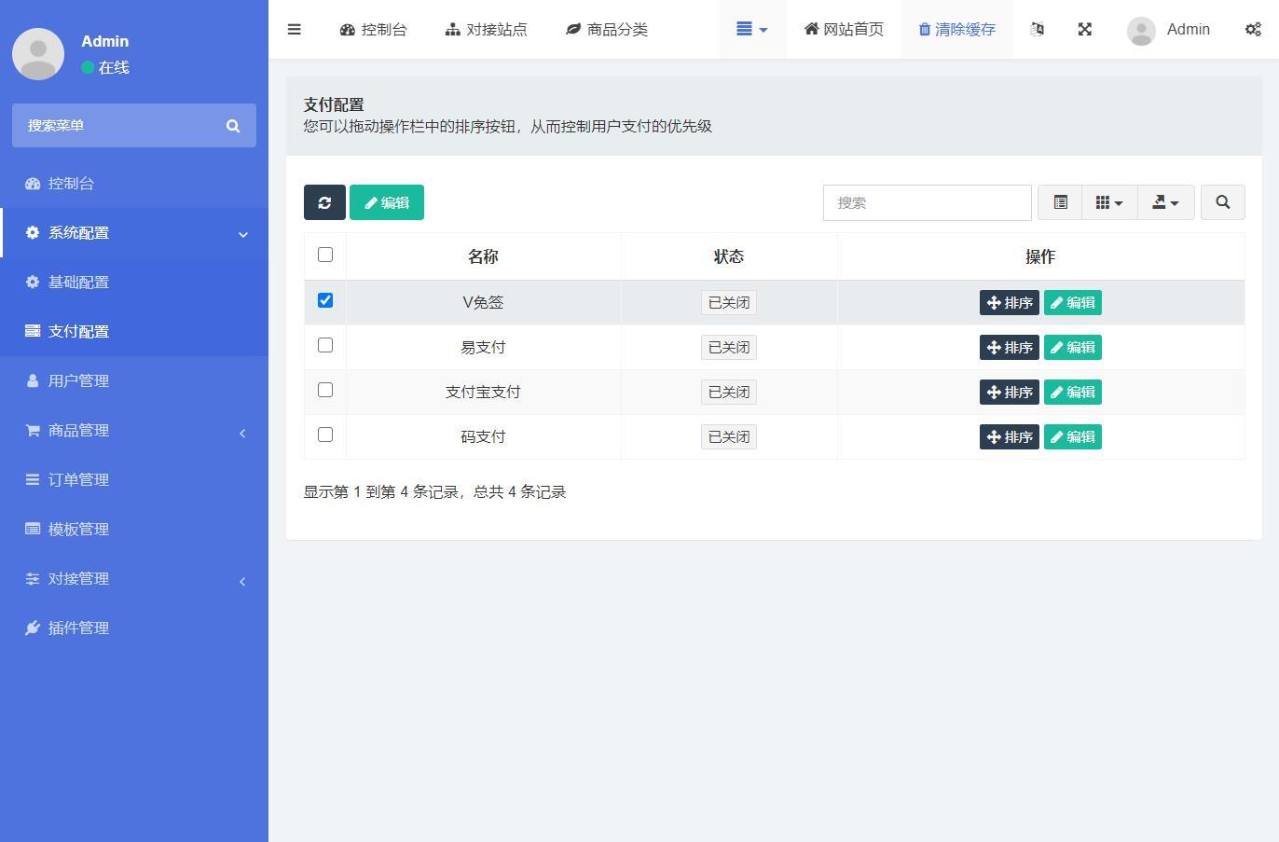Open the 商品分类 tab
Viewport: 1279px width, 842px height.
click(x=606, y=29)
